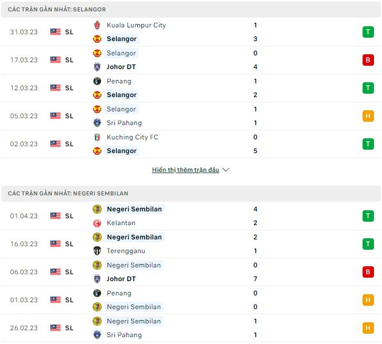Click the Kelantan team crest
The height and width of the screenshot is (344, 382).
[x=97, y=223]
